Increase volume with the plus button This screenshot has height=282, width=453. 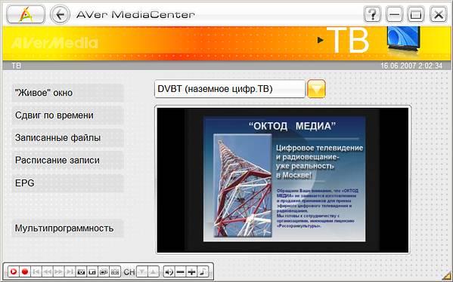(x=191, y=271)
